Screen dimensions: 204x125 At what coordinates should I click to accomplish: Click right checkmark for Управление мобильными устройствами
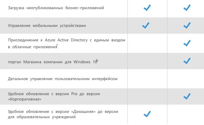pyautogui.click(x=187, y=25)
